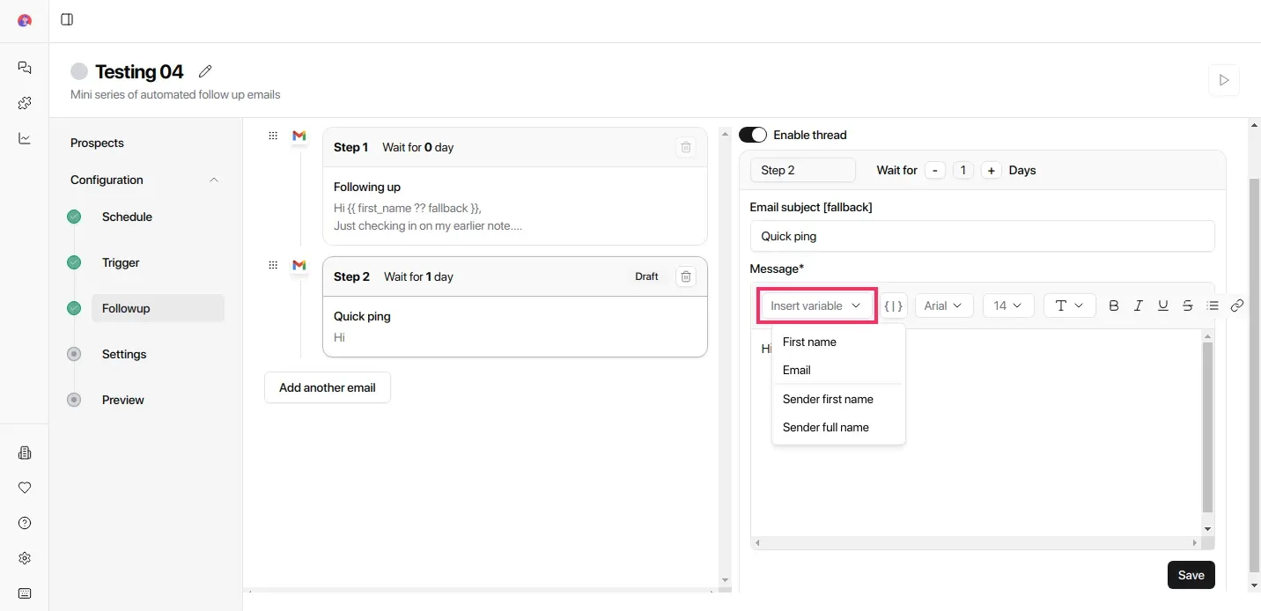
Task: Turn off the Enable thread switch
Action: [x=753, y=135]
